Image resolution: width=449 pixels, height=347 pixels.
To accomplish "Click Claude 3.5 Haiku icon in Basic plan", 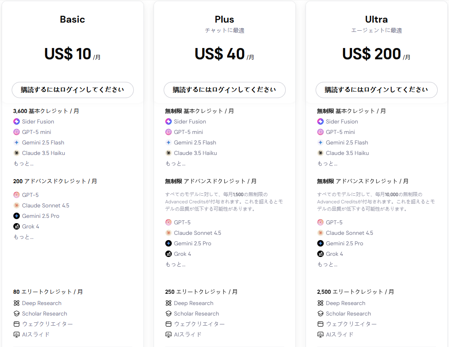I will (17, 153).
